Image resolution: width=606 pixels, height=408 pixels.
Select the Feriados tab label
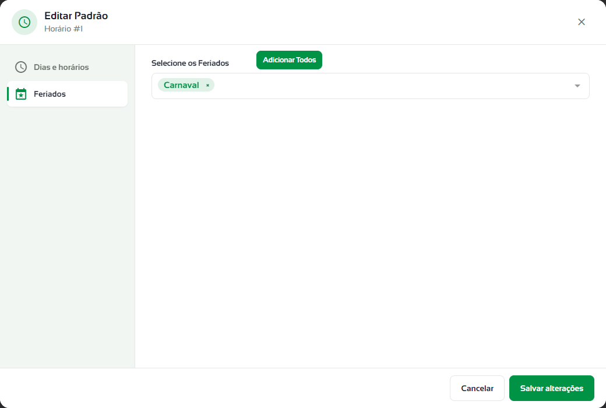(50, 94)
